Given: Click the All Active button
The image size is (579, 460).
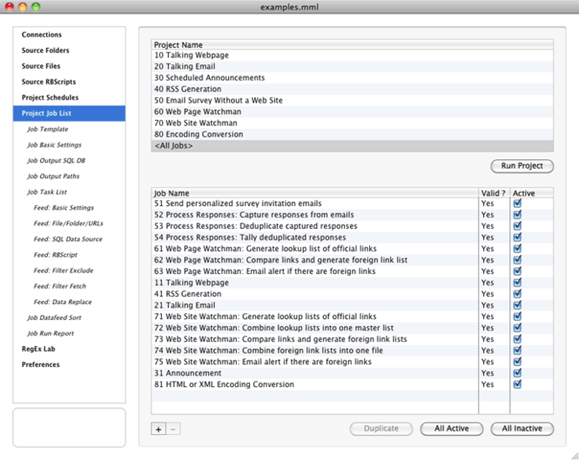Looking at the screenshot, I should point(451,429).
